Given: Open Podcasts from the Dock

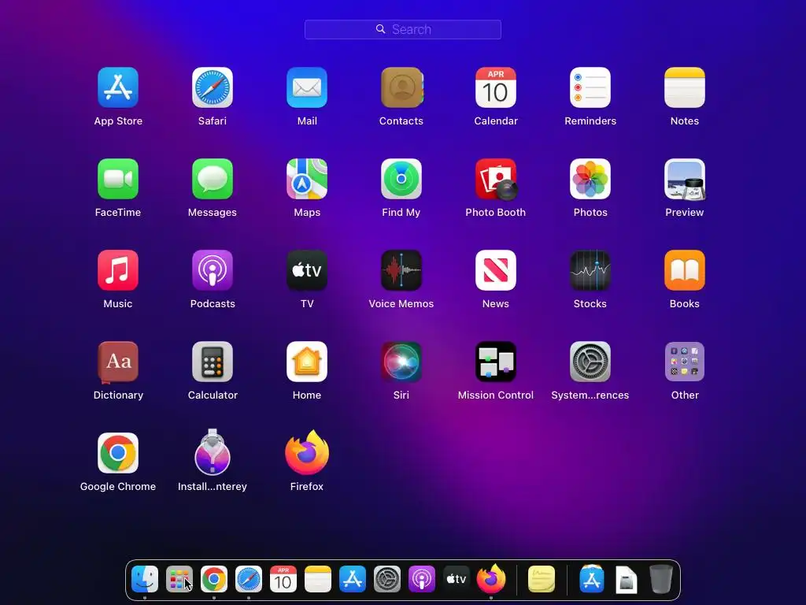Looking at the screenshot, I should [422, 579].
